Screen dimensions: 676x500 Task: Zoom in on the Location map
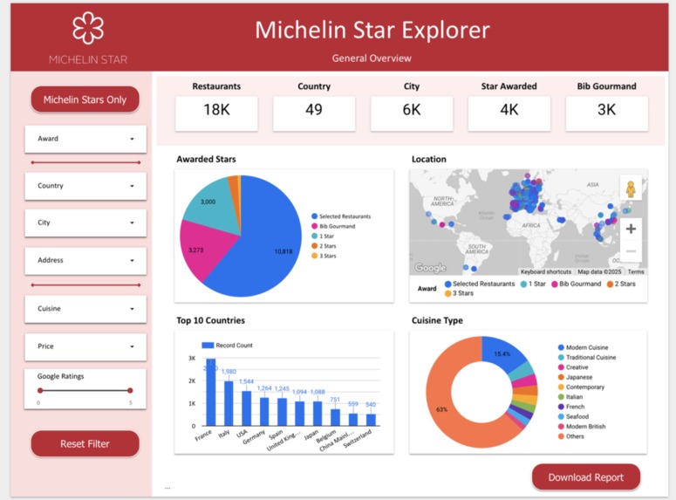coord(631,229)
